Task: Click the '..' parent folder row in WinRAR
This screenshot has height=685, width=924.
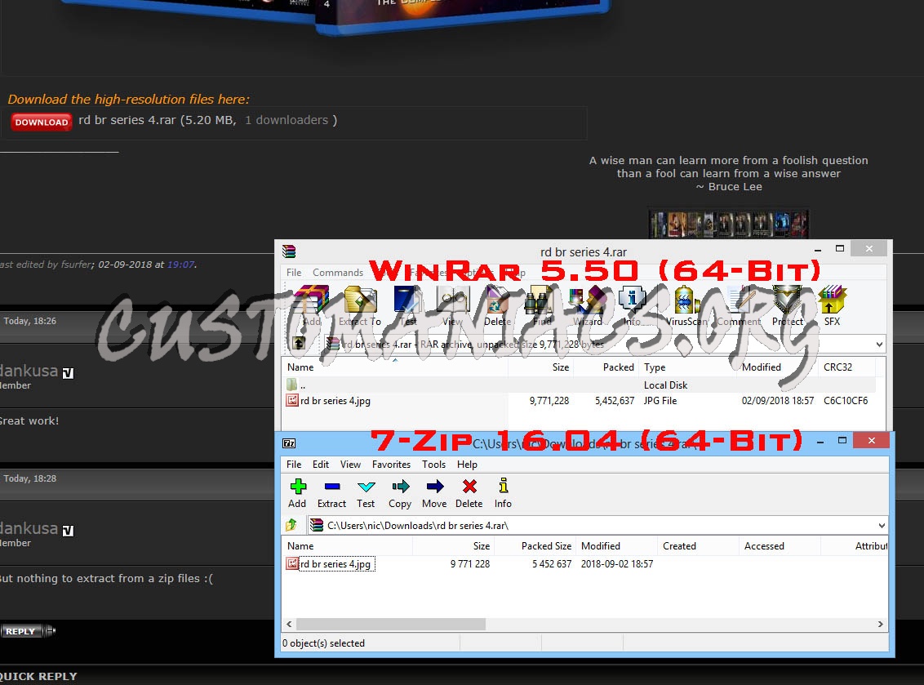Action: click(x=579, y=385)
